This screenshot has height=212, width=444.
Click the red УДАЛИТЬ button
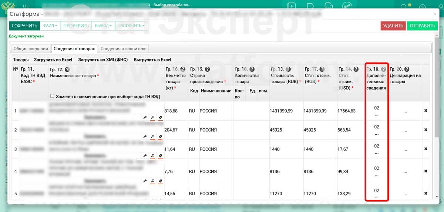393,26
